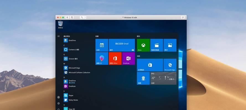
Task: Launch the Paint 3D tile
Action: click(102, 58)
